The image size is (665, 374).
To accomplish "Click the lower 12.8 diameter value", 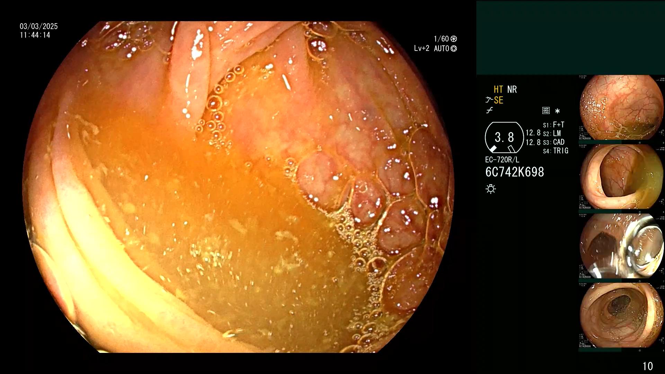I will point(533,142).
